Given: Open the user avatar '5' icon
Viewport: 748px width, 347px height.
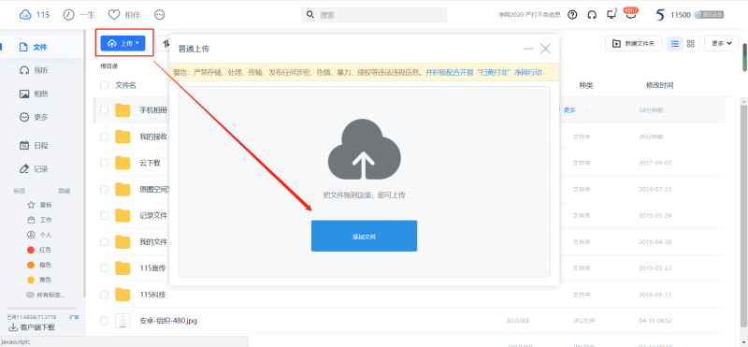Looking at the screenshot, I should pos(660,15).
